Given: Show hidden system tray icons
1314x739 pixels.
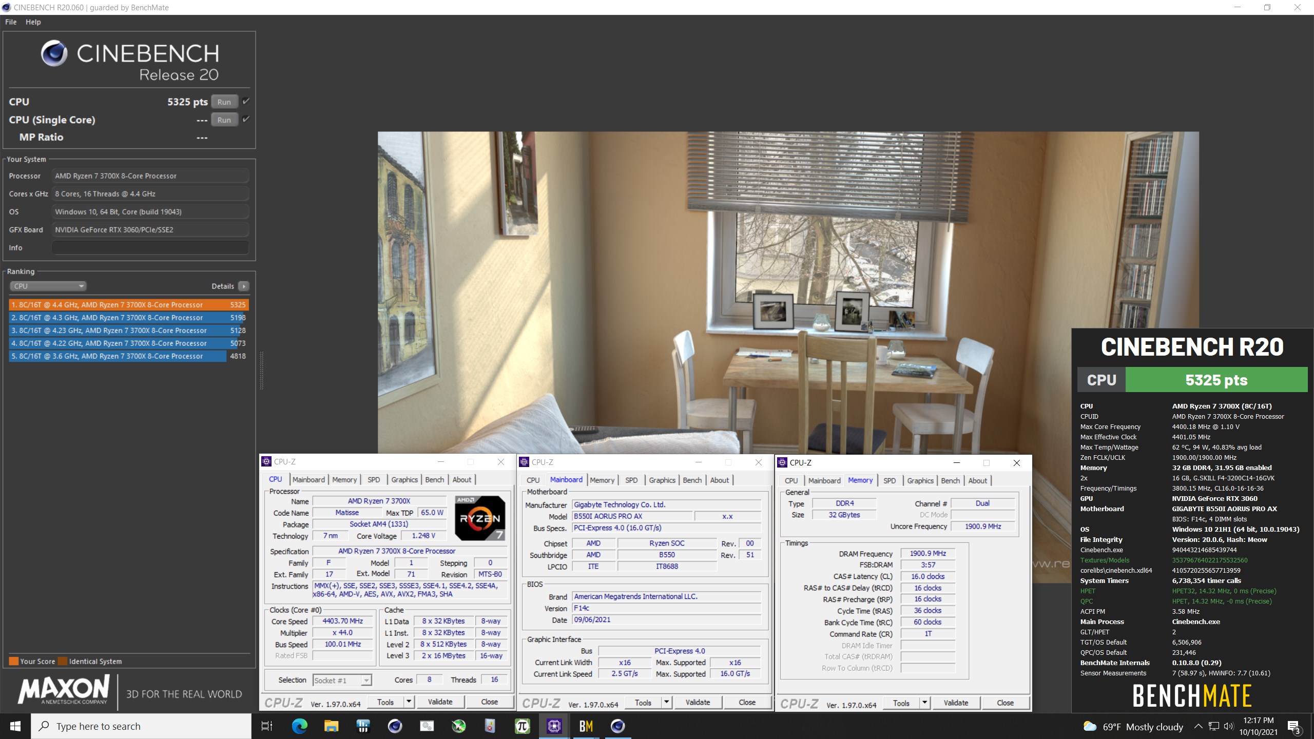Looking at the screenshot, I should tap(1198, 726).
